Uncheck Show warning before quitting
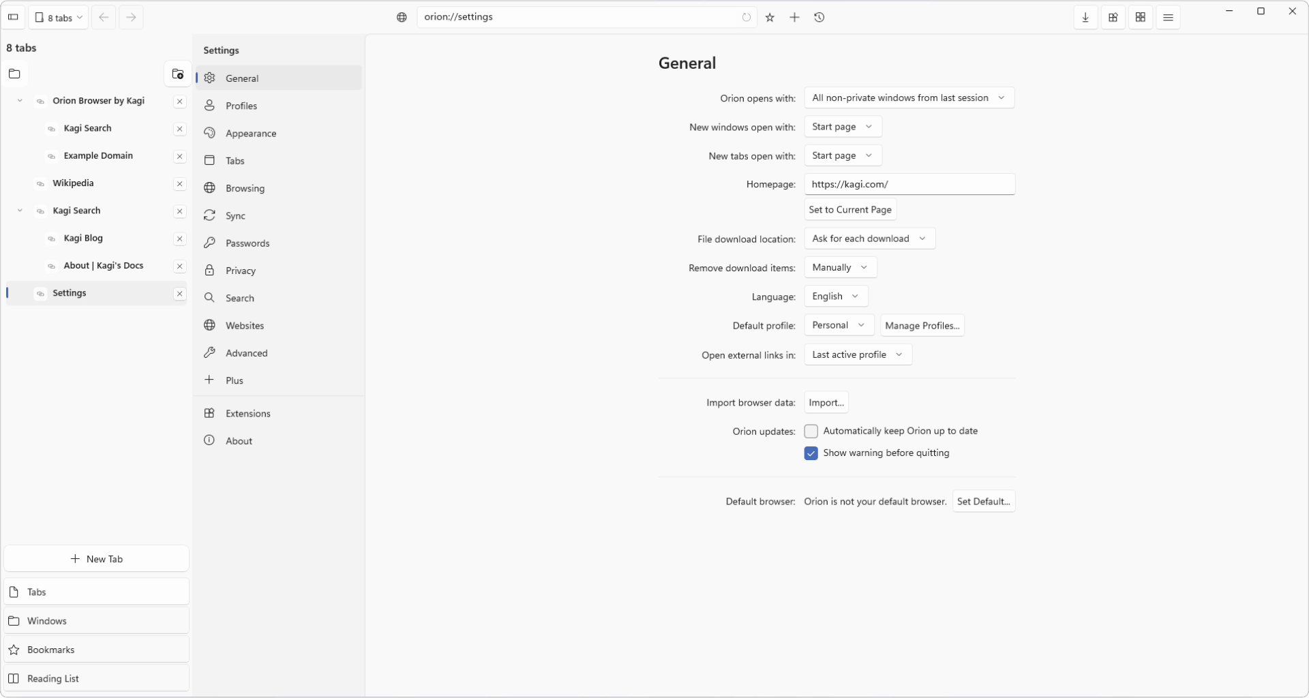This screenshot has height=698, width=1309. tap(811, 453)
